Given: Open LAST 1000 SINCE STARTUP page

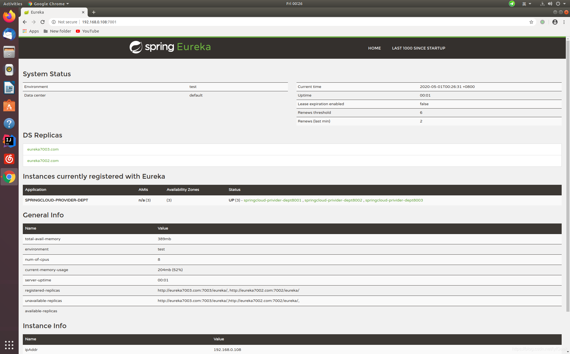Looking at the screenshot, I should pos(418,48).
